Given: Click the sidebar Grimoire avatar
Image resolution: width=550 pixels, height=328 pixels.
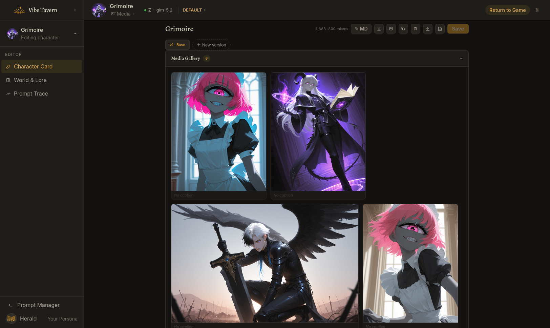Looking at the screenshot, I should [x=12, y=34].
